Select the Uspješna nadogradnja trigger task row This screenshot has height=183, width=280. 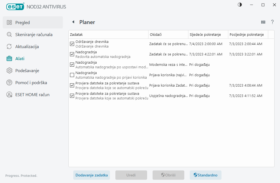pyautogui.click(x=168, y=96)
